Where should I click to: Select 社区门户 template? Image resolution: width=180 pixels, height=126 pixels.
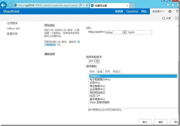click(133, 96)
